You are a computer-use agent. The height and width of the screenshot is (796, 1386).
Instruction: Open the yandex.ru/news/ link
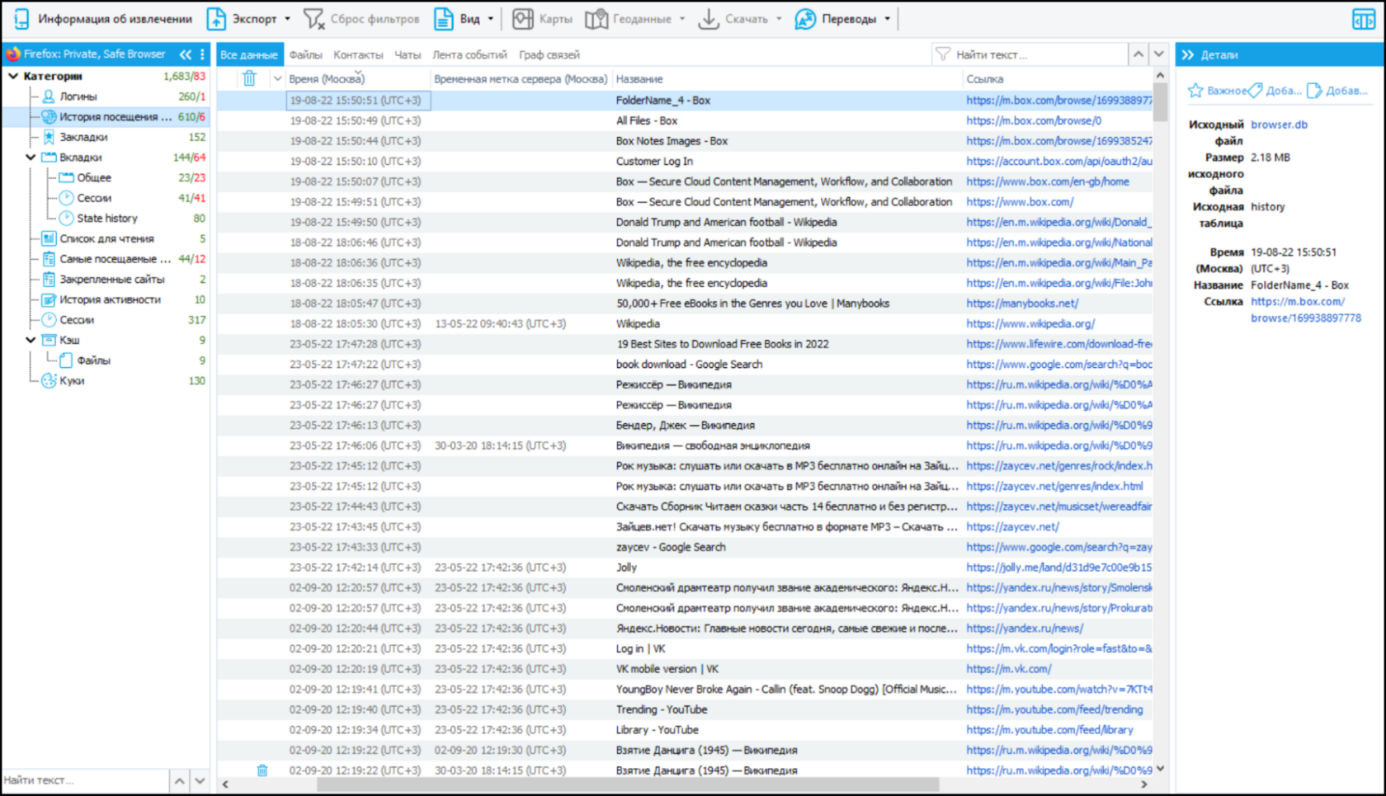[1025, 629]
